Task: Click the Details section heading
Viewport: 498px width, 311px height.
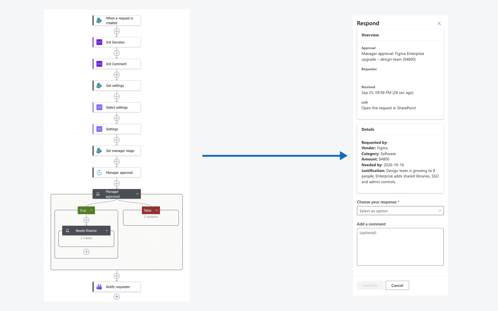Action: coord(368,129)
